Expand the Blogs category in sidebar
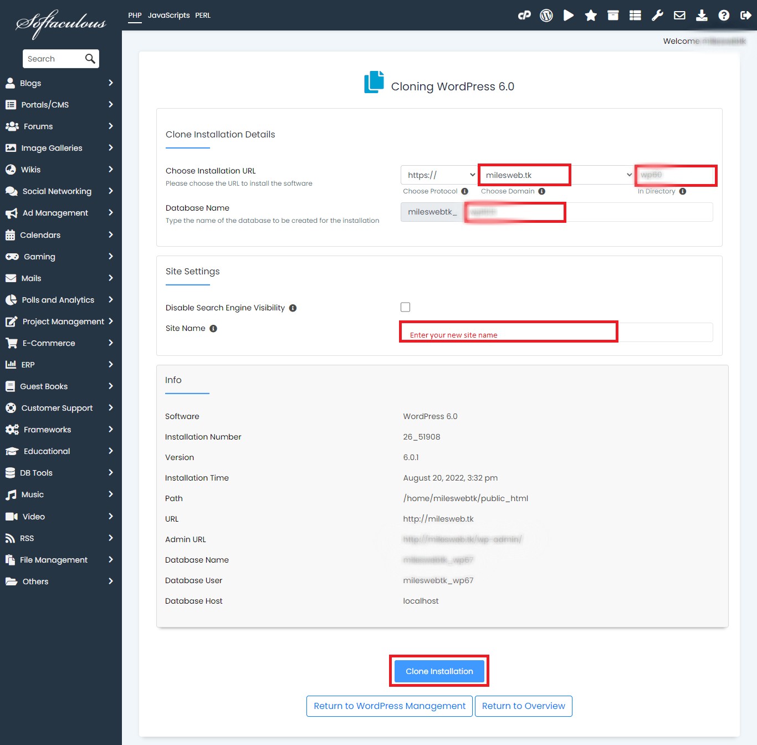Viewport: 757px width, 745px height. [58, 83]
